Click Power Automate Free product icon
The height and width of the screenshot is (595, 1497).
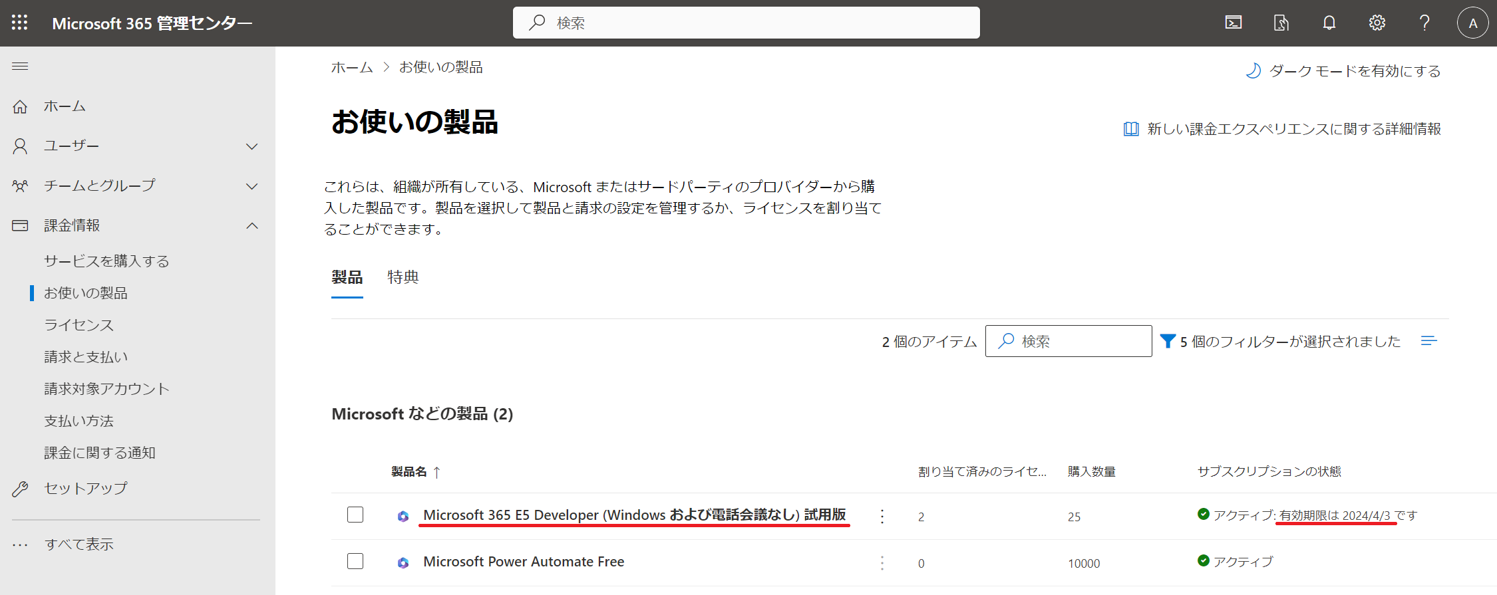coord(403,562)
